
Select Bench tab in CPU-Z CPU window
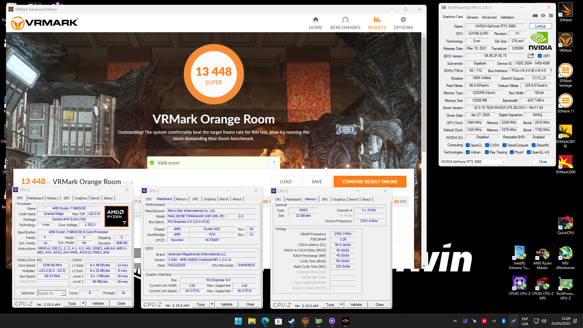coord(95,198)
